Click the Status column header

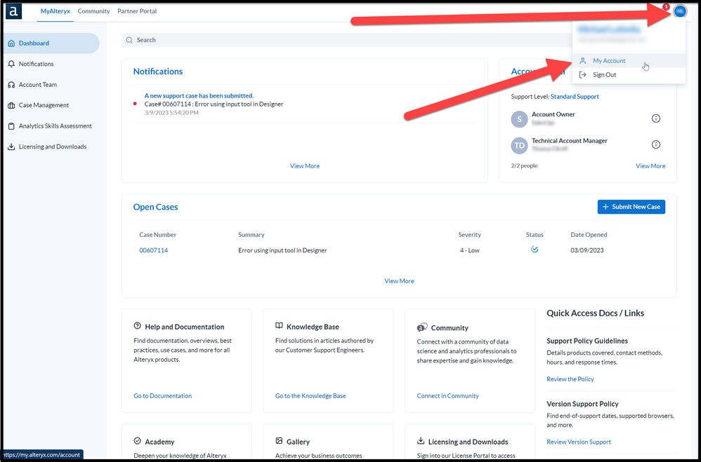click(x=535, y=235)
